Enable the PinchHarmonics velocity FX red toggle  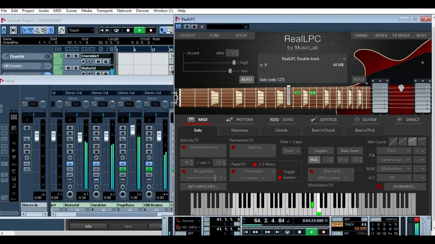tap(184, 147)
